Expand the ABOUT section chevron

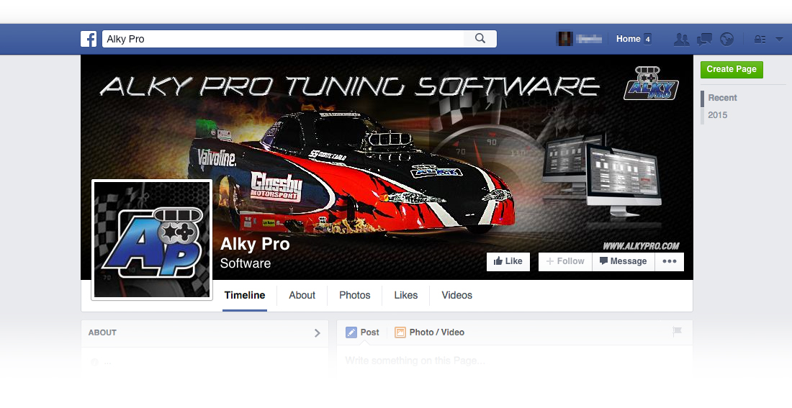pyautogui.click(x=318, y=332)
